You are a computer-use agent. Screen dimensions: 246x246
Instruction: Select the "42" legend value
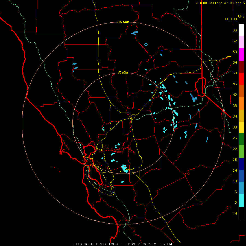point(235,95)
